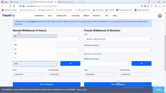
Task: Click Normal Withdrawal You'll Receive field
Action: [64, 74]
